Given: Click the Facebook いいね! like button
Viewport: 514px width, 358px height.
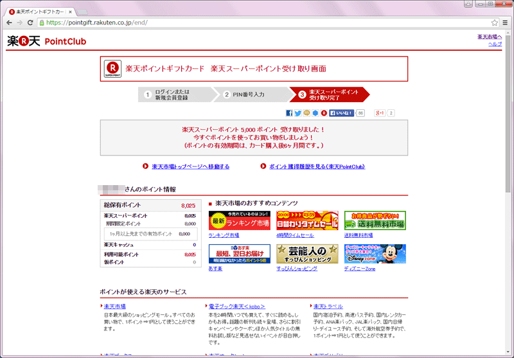Looking at the screenshot, I should [341, 113].
